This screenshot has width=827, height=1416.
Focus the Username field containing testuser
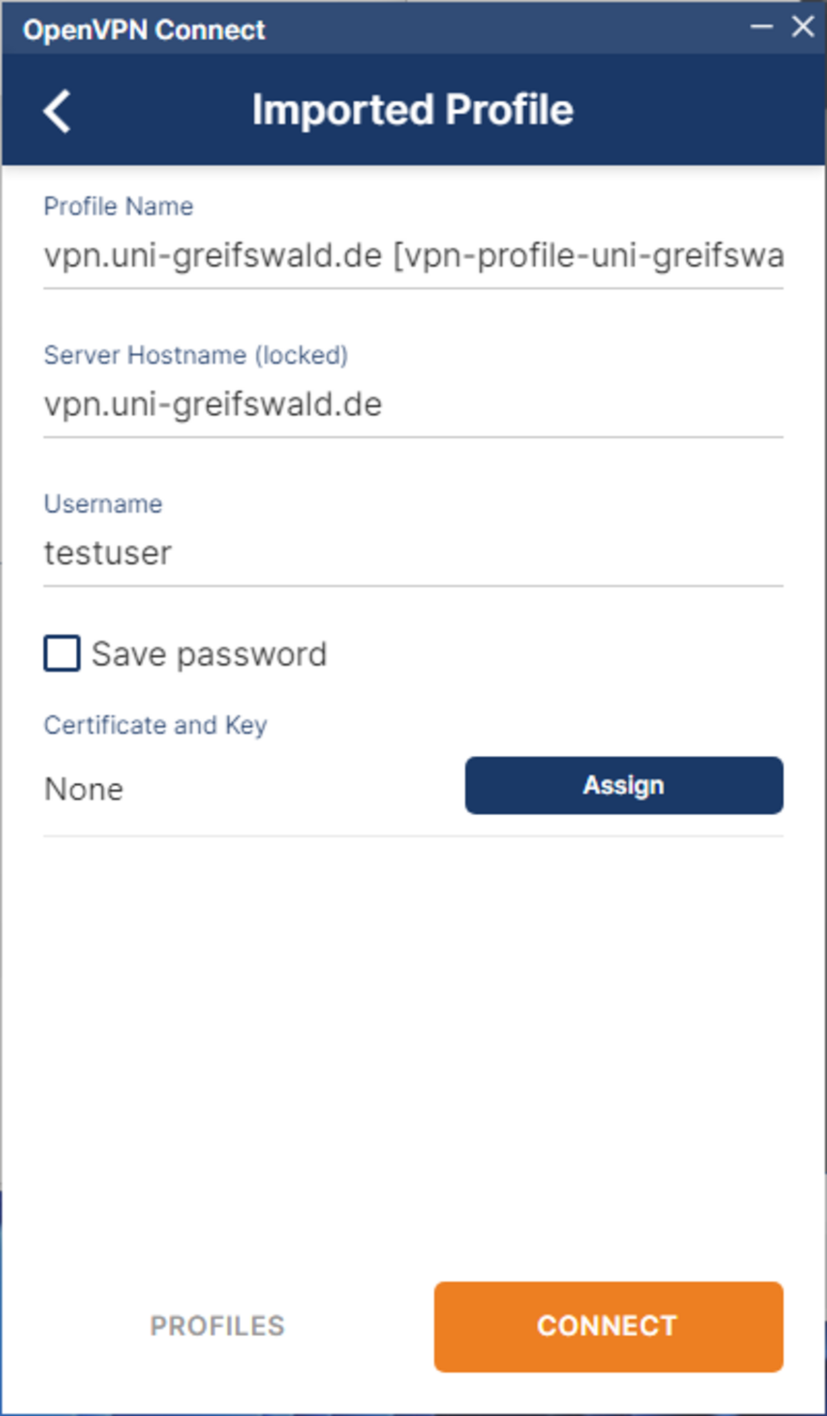pos(413,553)
